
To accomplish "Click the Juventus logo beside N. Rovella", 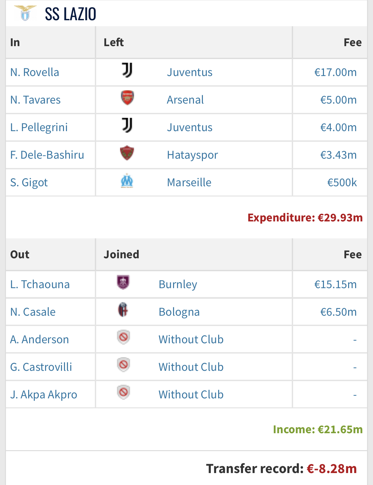I will click(x=127, y=70).
